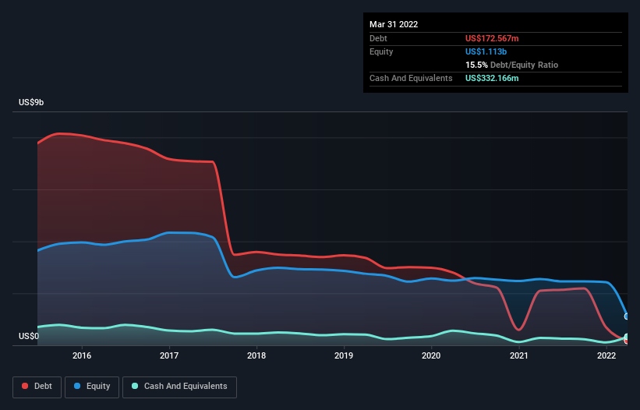The height and width of the screenshot is (410, 640).
Task: Click the Mar 31 2022 tooltip date
Action: pos(394,24)
